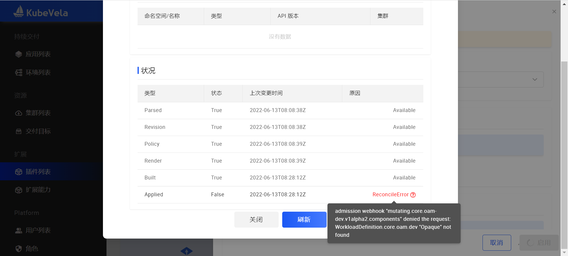Viewport: 568px width, 256px height.
Task: Open 角色 shield icon
Action: tap(19, 249)
